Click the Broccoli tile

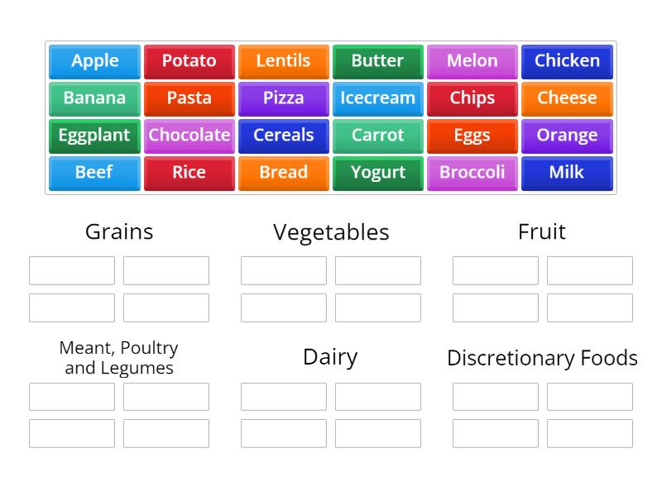tap(472, 173)
